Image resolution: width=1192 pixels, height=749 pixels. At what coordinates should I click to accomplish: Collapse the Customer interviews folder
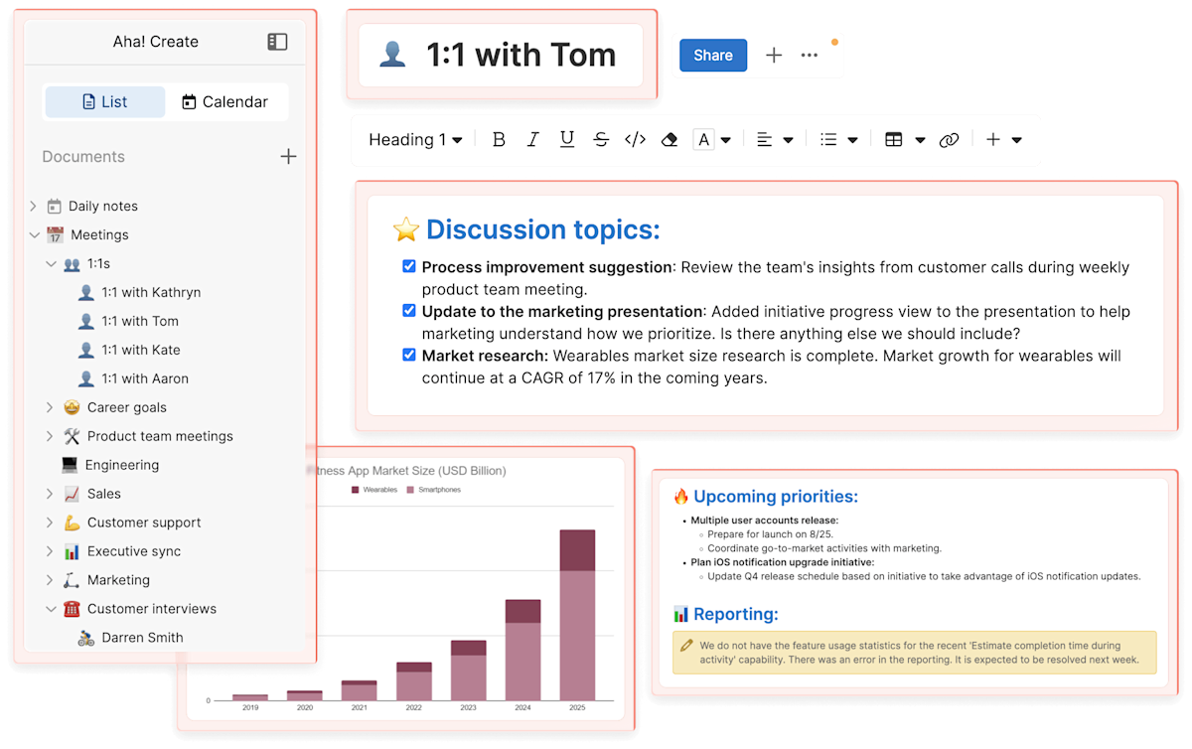(x=51, y=609)
